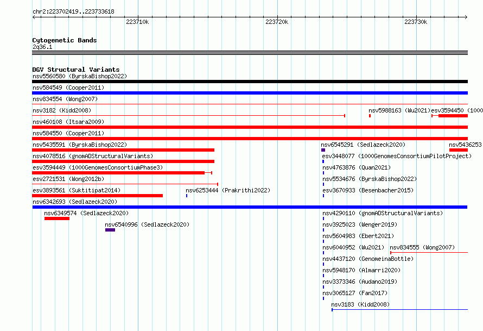The height and width of the screenshot is (331, 483).
Task: Select the red esv3594449 variant bar
Action: point(122,173)
